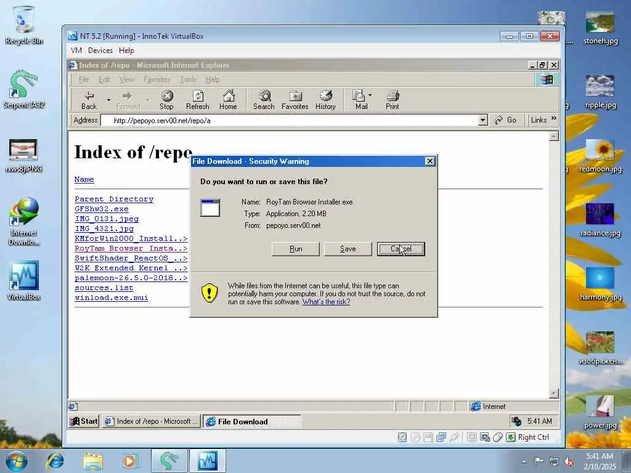Viewport: 631px width, 473px height.
Task: Open the VM menu in VirtualBox
Action: tap(76, 51)
